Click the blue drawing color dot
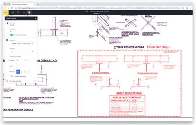This screenshot has width=196, height=125. (7, 40)
